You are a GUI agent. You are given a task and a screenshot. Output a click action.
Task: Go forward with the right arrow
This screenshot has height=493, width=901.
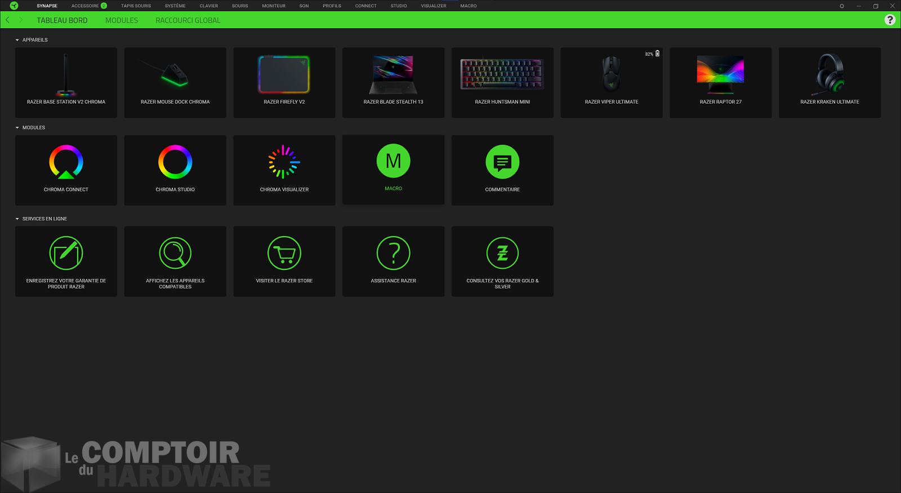click(21, 20)
